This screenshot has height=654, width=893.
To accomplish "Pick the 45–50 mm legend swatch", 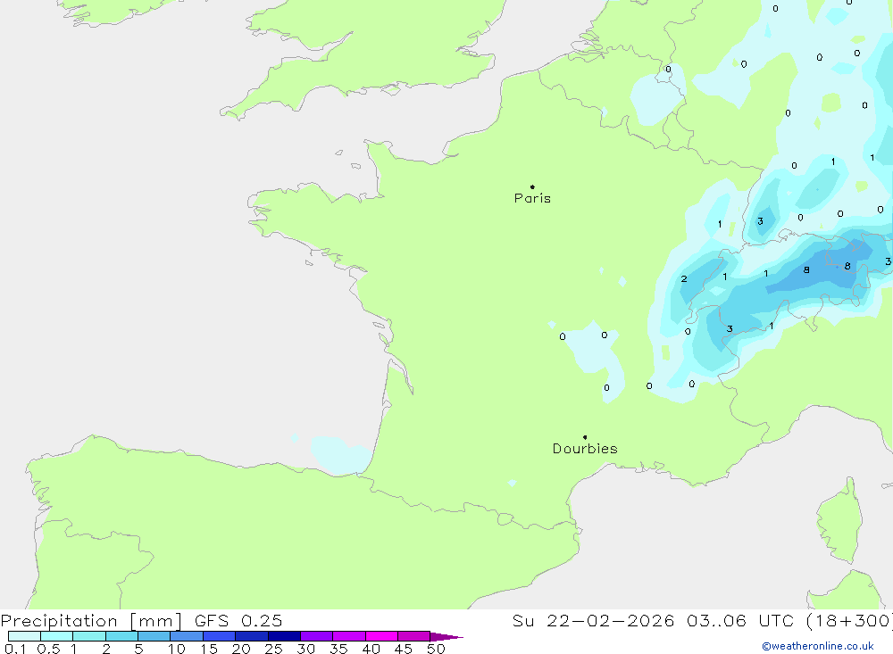I will [x=414, y=636].
